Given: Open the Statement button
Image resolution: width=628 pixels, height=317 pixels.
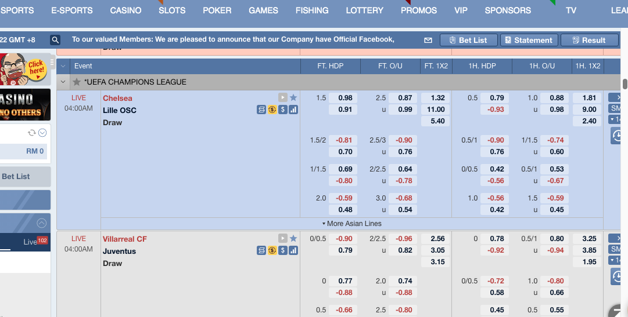Looking at the screenshot, I should pyautogui.click(x=528, y=40).
